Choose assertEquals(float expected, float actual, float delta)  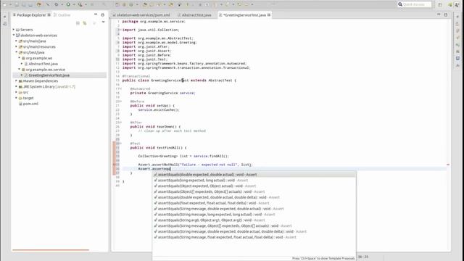(x=254, y=203)
